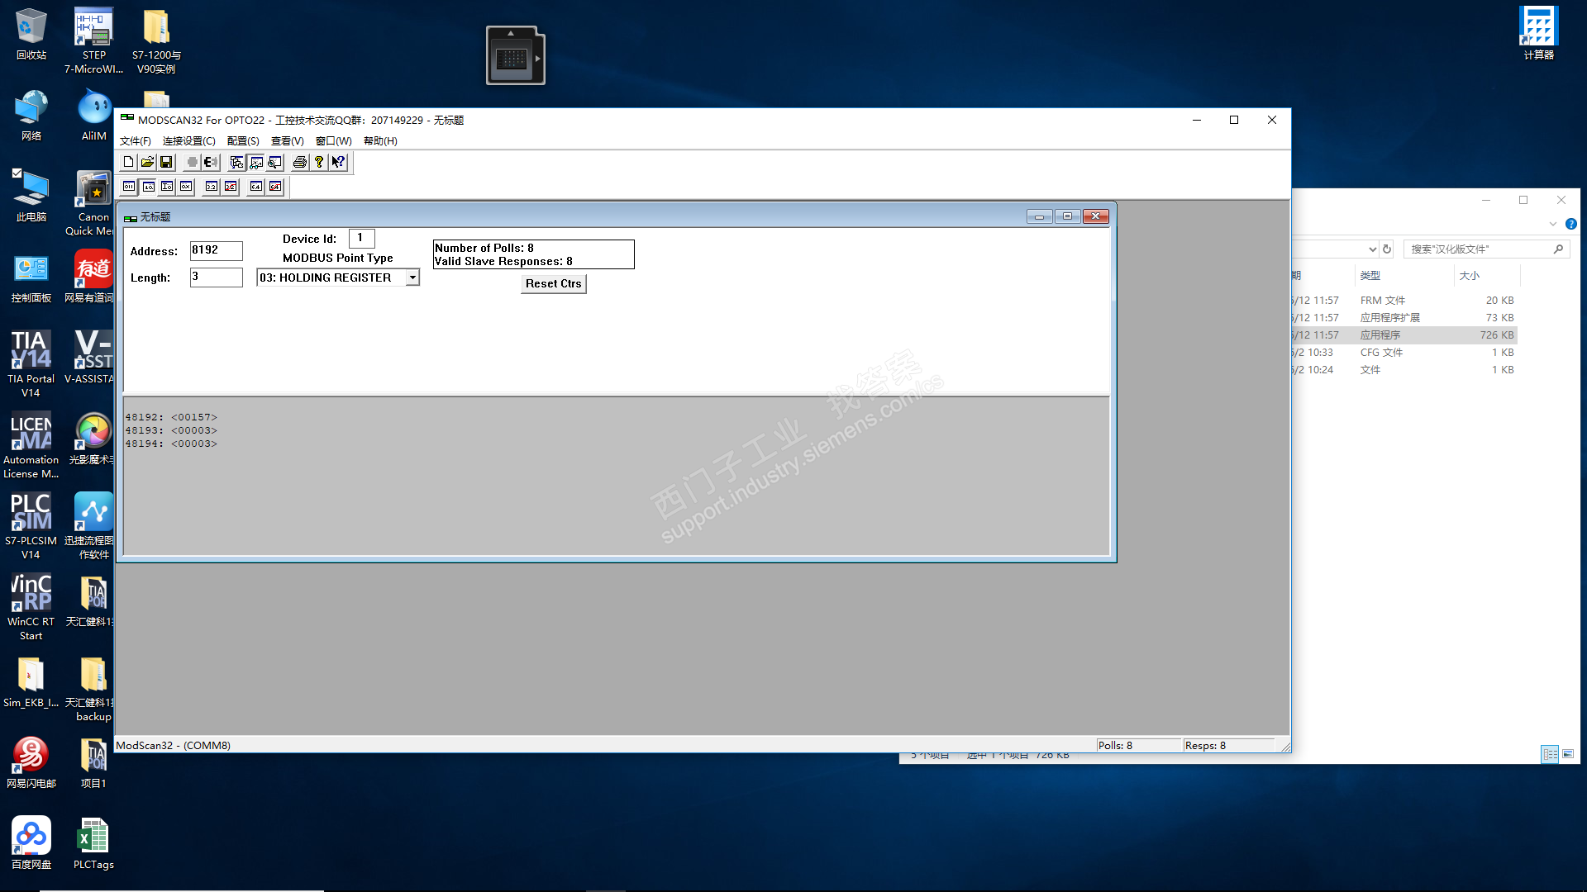Click the disconnect plug toolbar icon

(x=211, y=163)
